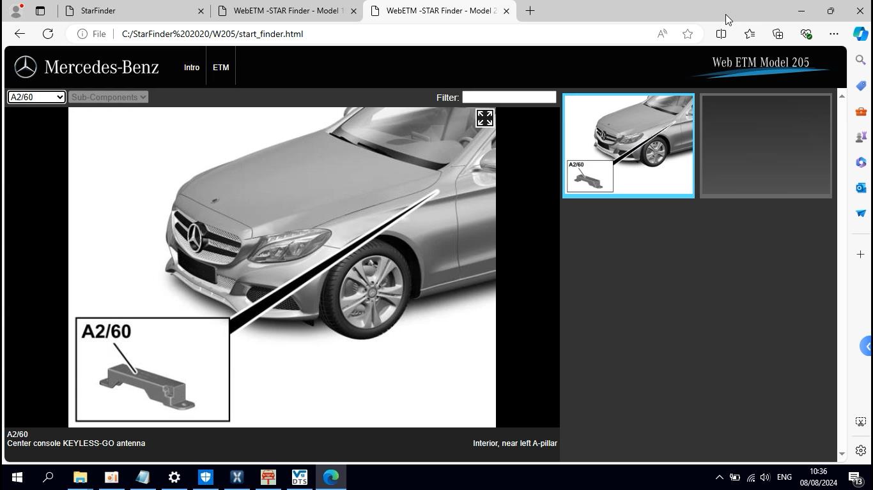
Task: Open the DTS application in the taskbar
Action: [x=299, y=477]
